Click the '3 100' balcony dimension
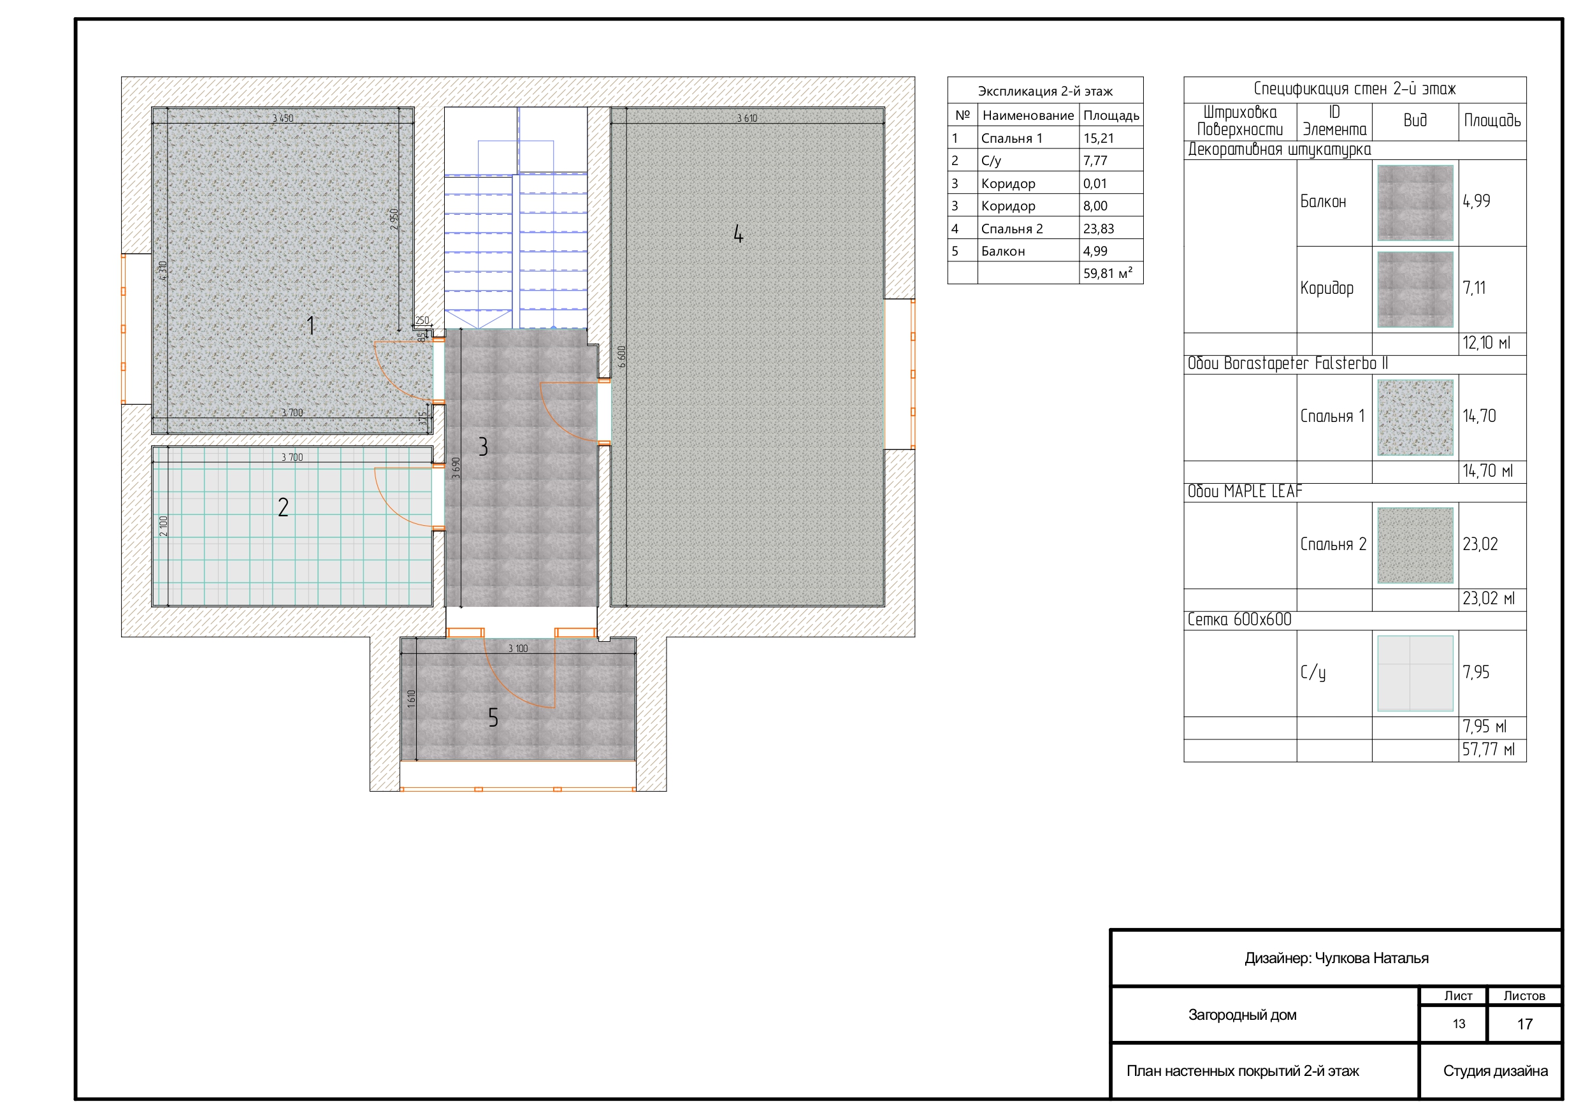Screen dimensions: 1581x1118 point(518,649)
